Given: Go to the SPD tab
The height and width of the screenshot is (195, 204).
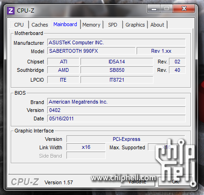Looking at the screenshot, I should (x=113, y=25).
